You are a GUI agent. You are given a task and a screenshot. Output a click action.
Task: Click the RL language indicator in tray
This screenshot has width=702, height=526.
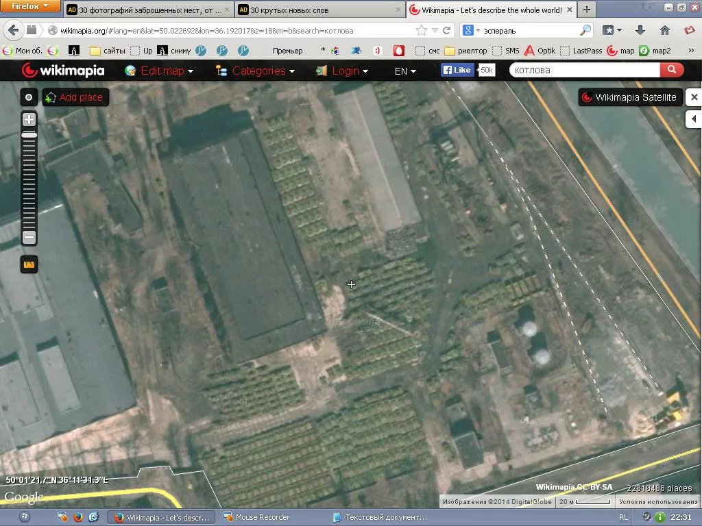pos(623,517)
